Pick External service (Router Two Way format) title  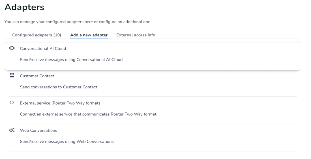(60, 103)
